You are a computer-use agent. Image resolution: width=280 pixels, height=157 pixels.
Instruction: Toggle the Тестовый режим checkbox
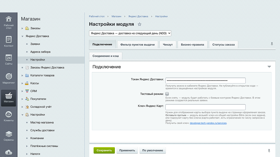click(x=167, y=94)
